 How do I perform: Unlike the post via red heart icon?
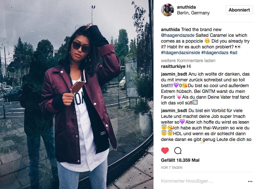(165, 151)
